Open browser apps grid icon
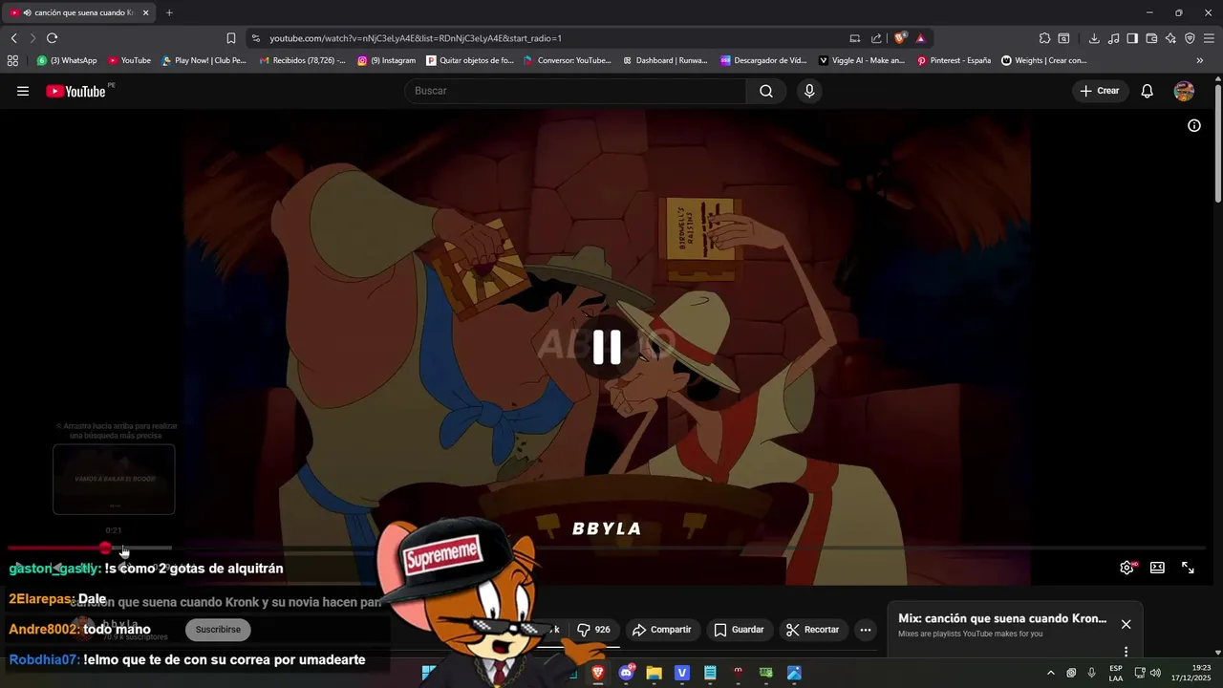 (x=12, y=60)
